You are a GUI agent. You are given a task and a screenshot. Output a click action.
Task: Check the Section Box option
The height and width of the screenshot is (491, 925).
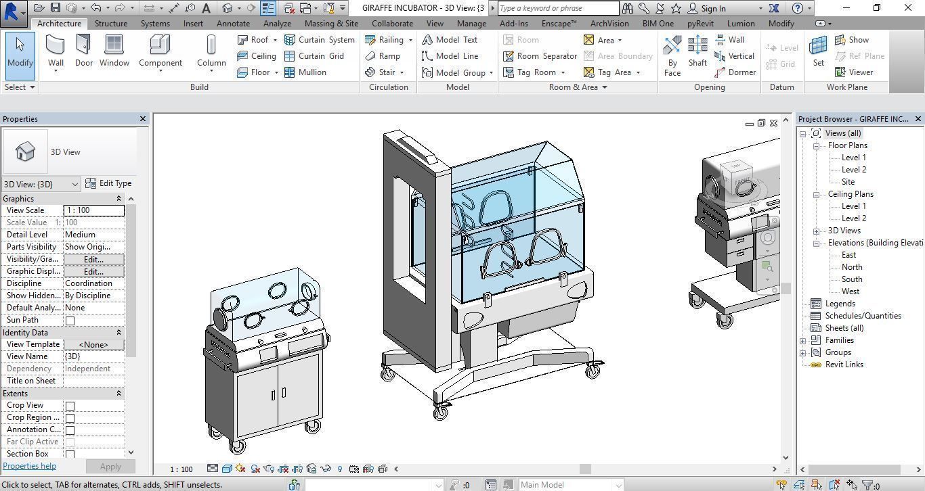70,453
